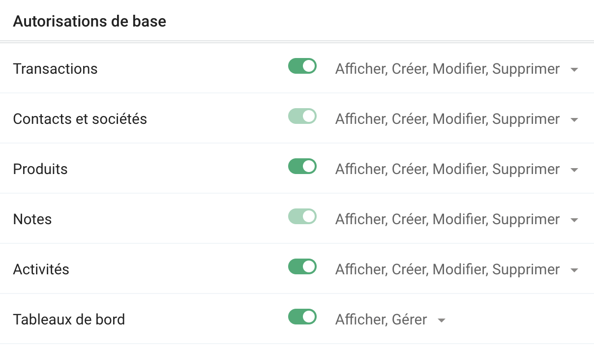Click the dropdown arrow in the Activités row
594x351 pixels.
tap(574, 270)
